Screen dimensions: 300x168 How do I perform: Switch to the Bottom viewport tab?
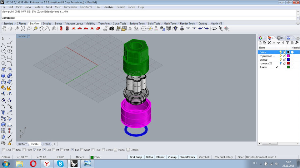coord(22,144)
